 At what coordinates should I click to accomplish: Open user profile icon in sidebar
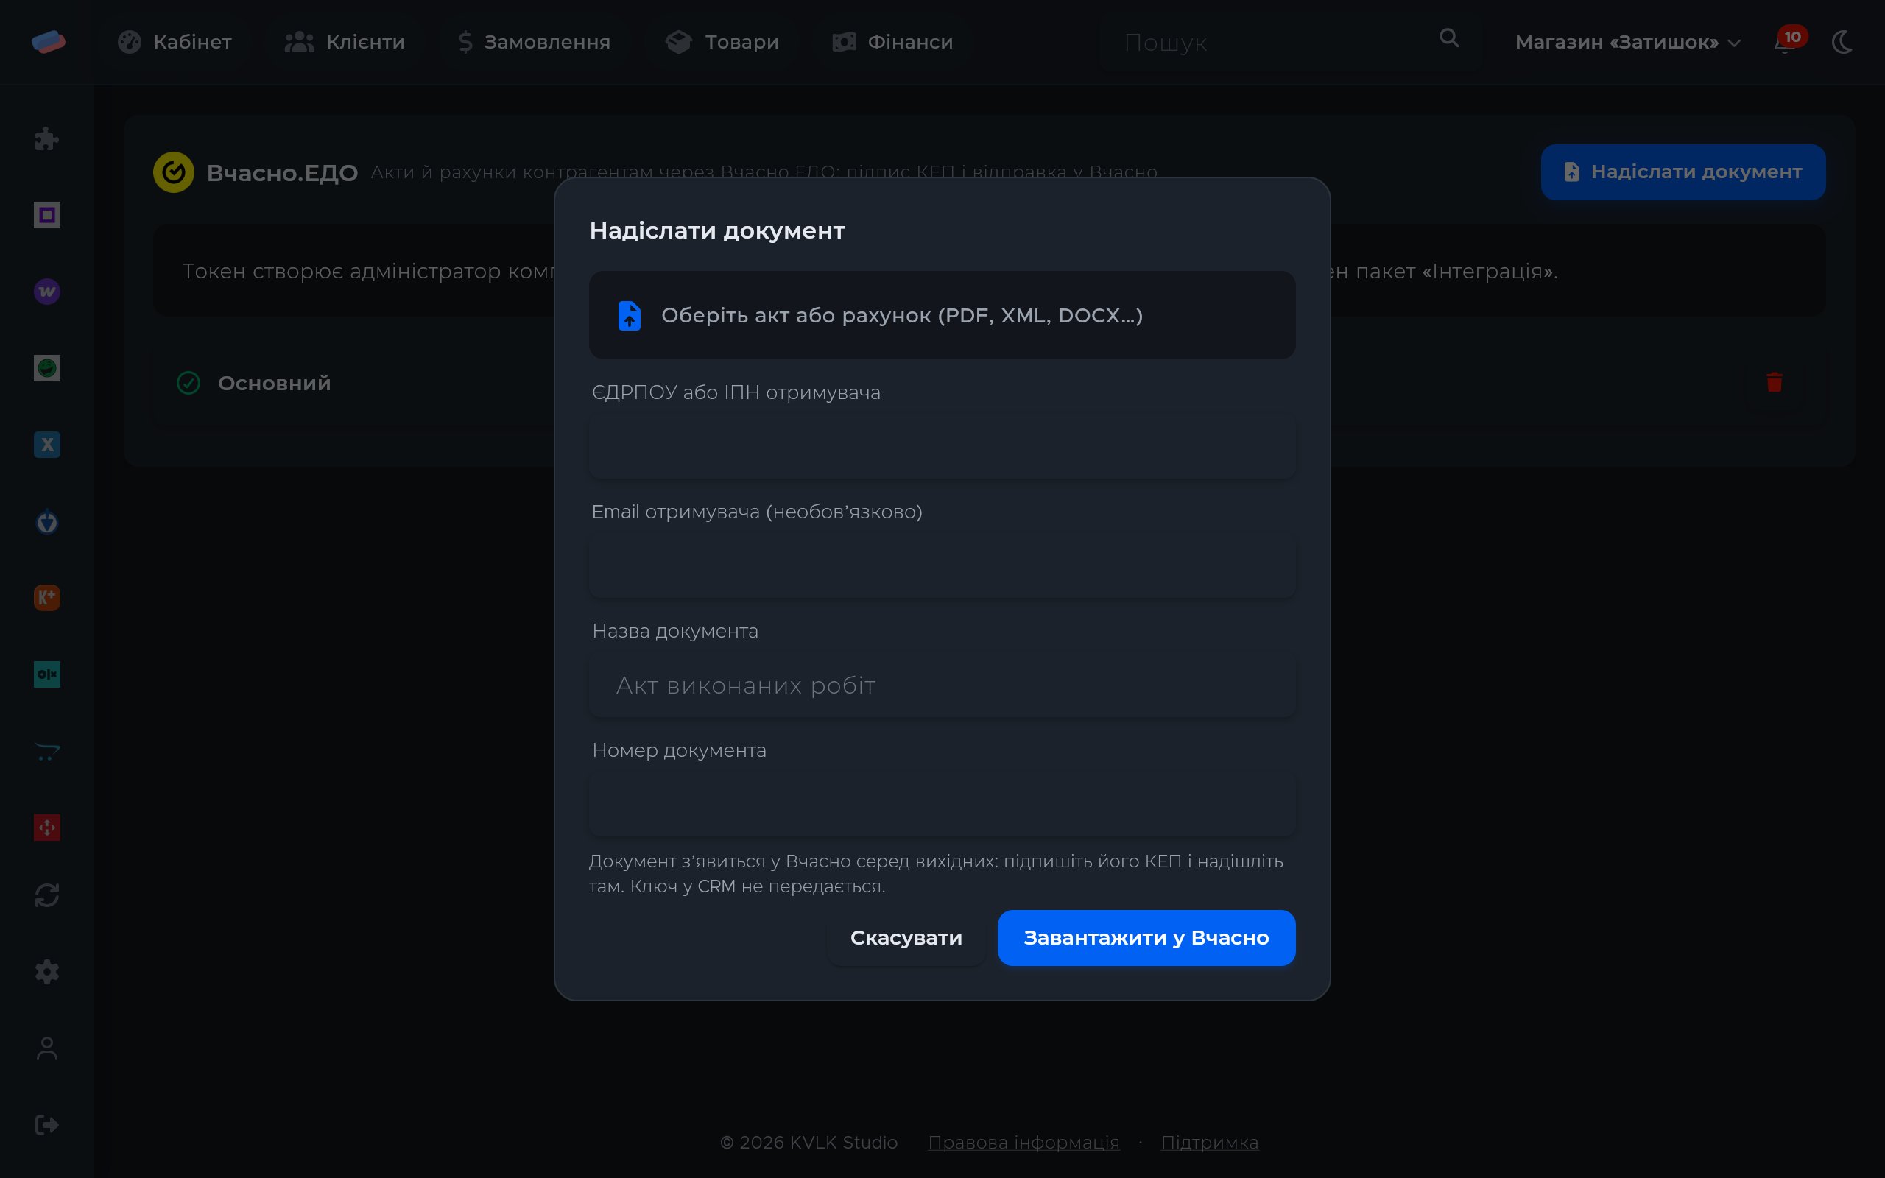[x=46, y=1048]
